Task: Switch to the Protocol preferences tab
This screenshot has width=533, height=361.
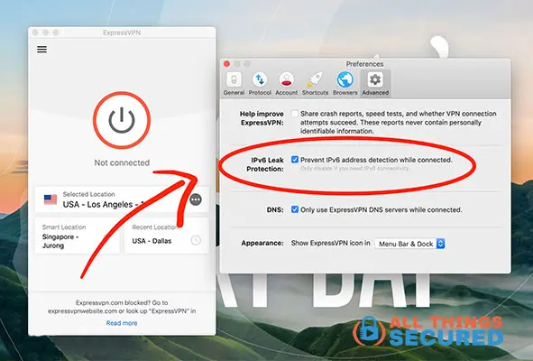Action: click(x=260, y=84)
